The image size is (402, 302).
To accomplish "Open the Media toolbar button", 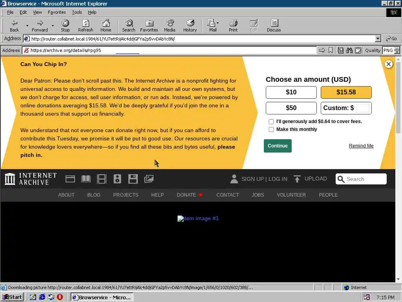I will 170,26.
